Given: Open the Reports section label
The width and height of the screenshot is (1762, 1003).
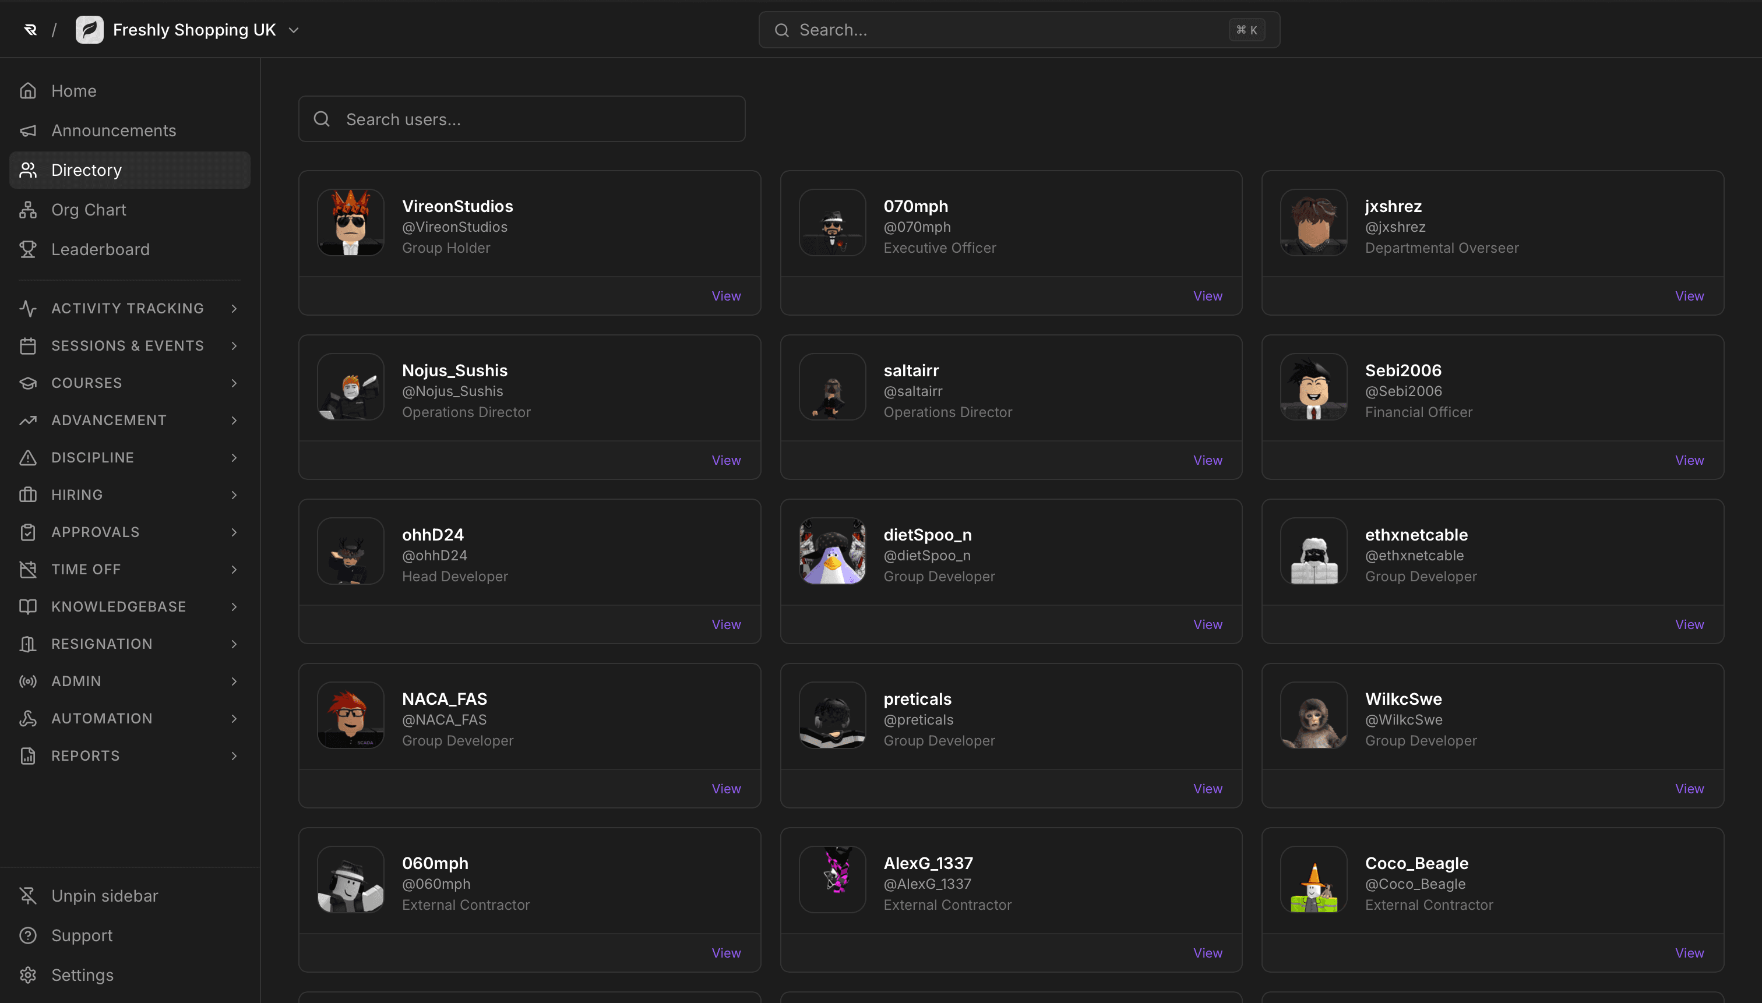Looking at the screenshot, I should click(86, 755).
